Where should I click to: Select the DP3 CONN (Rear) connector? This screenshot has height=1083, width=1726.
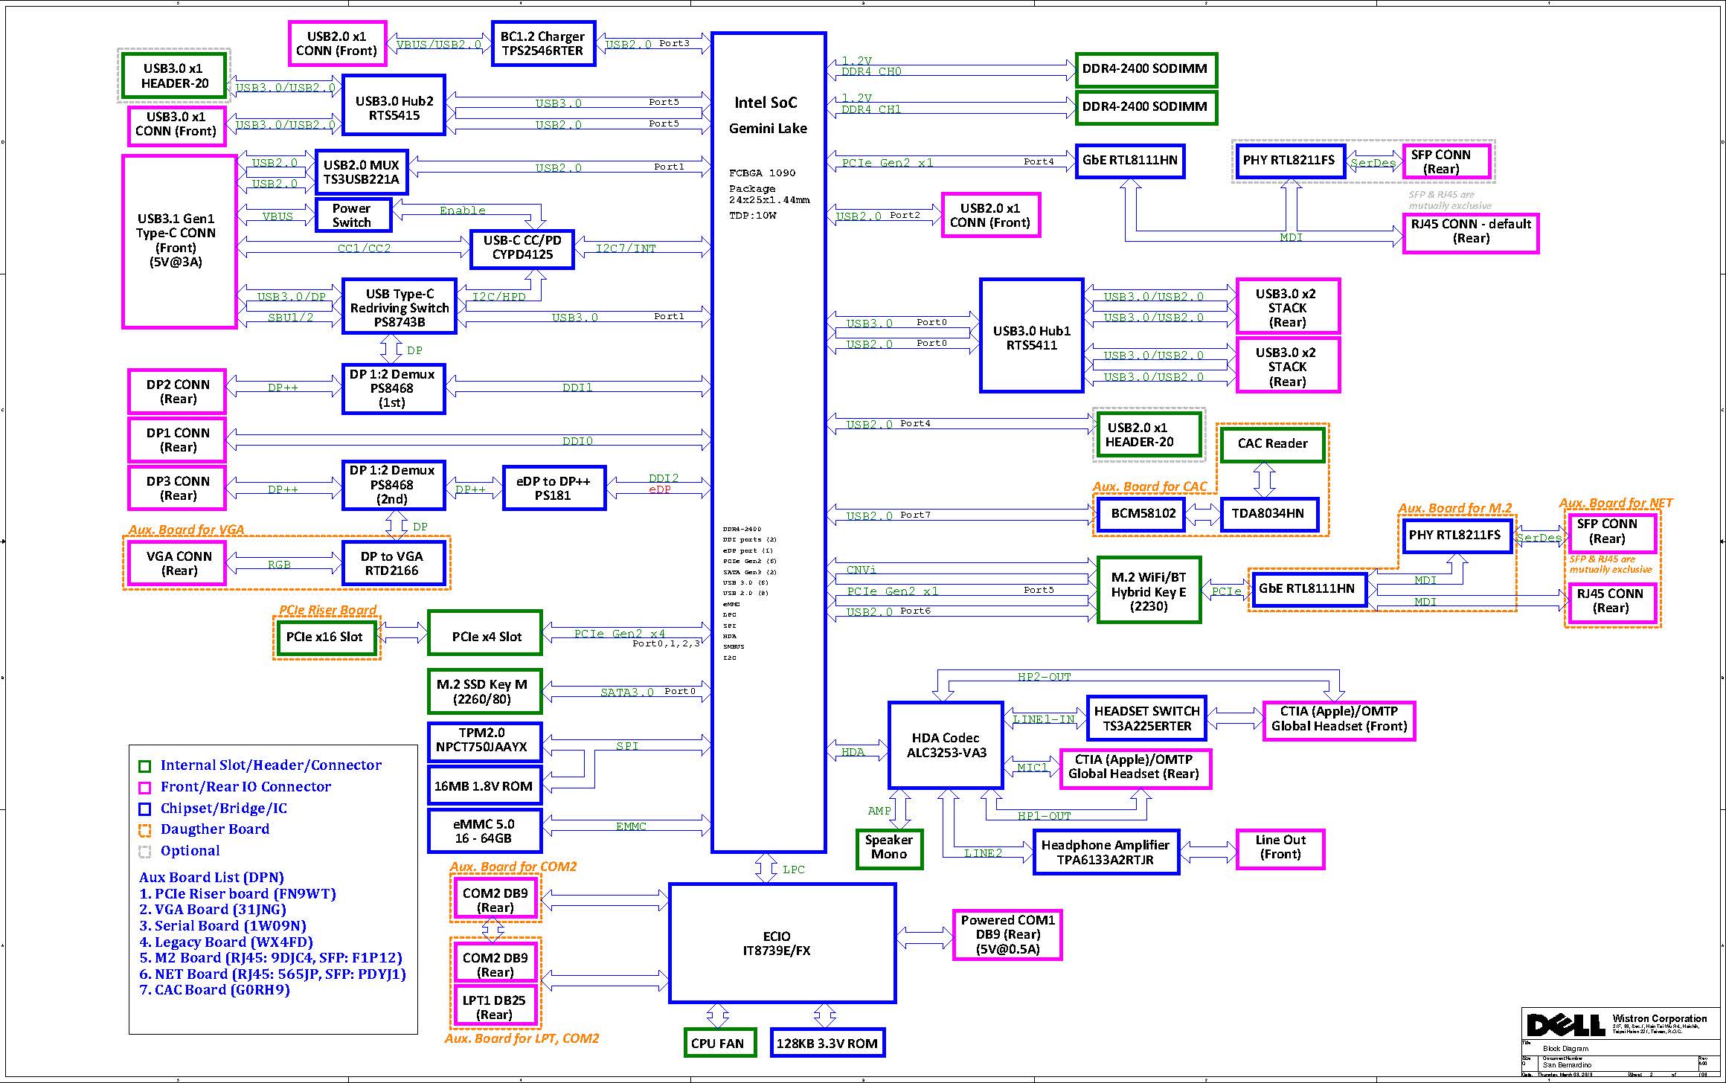tap(177, 488)
